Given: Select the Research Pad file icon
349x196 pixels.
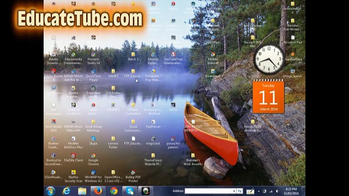Looking at the screenshot, I should pyautogui.click(x=292, y=40).
